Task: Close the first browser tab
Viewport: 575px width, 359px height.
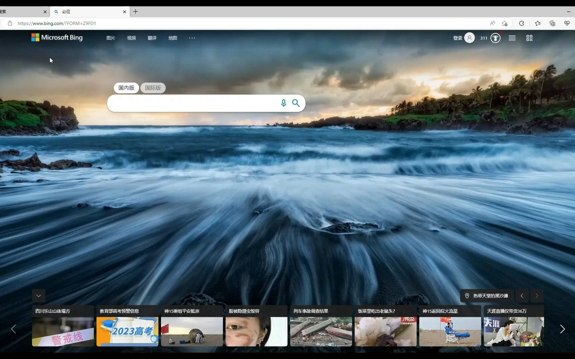Action: pos(45,12)
